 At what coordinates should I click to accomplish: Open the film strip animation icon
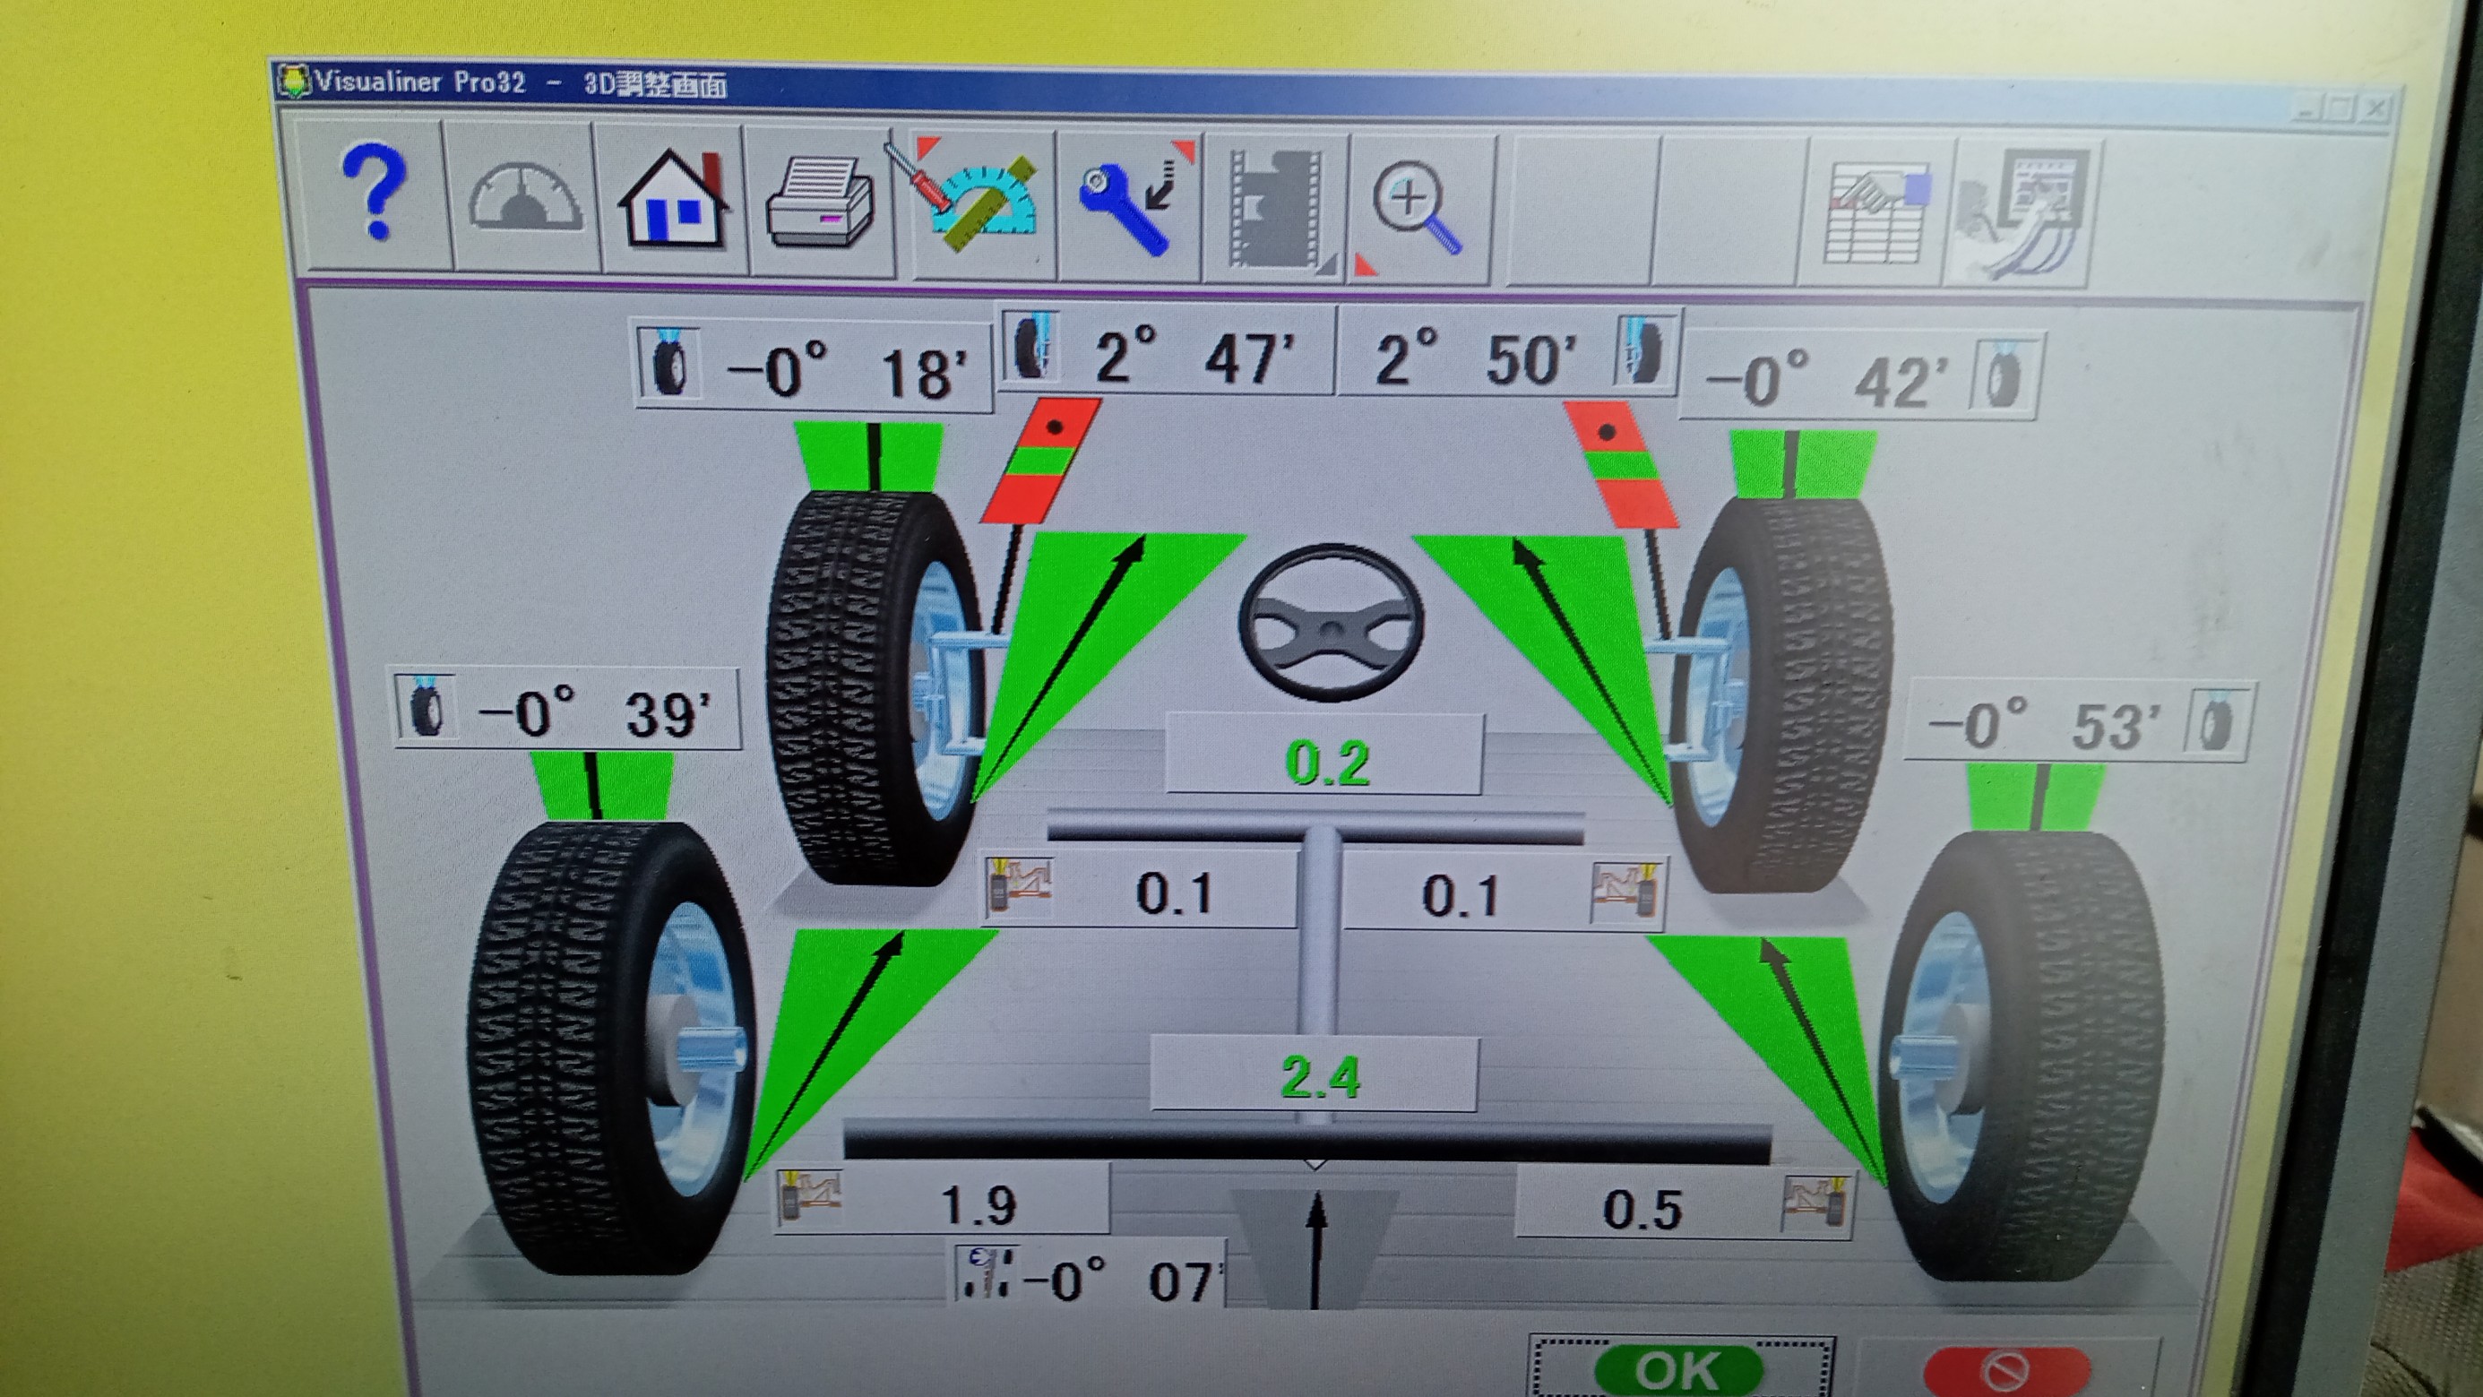point(1278,208)
